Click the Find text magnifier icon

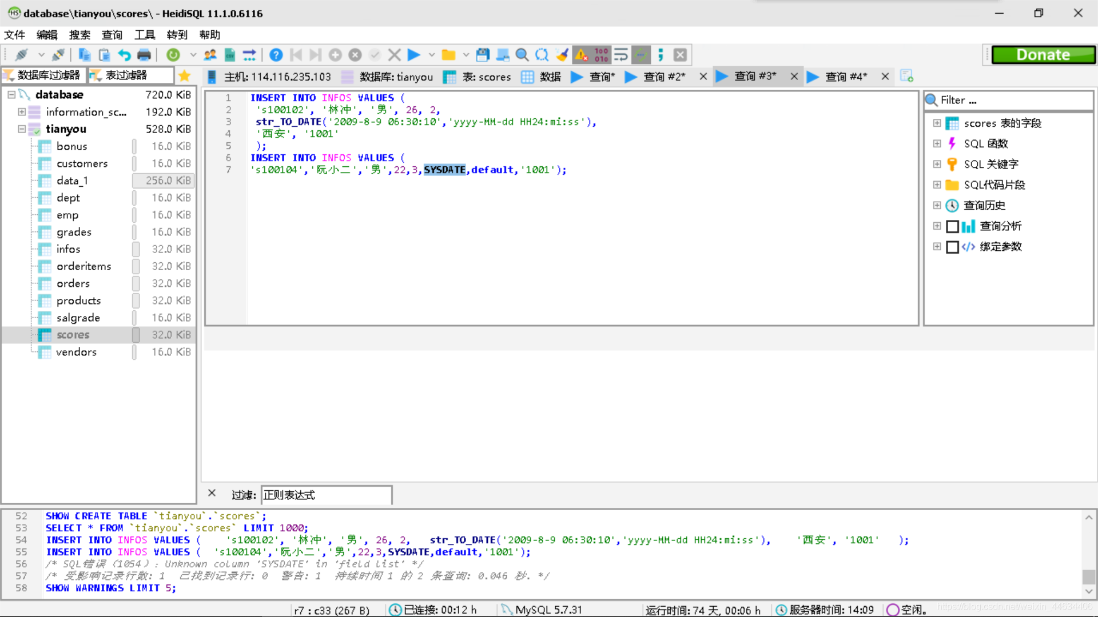coord(522,55)
